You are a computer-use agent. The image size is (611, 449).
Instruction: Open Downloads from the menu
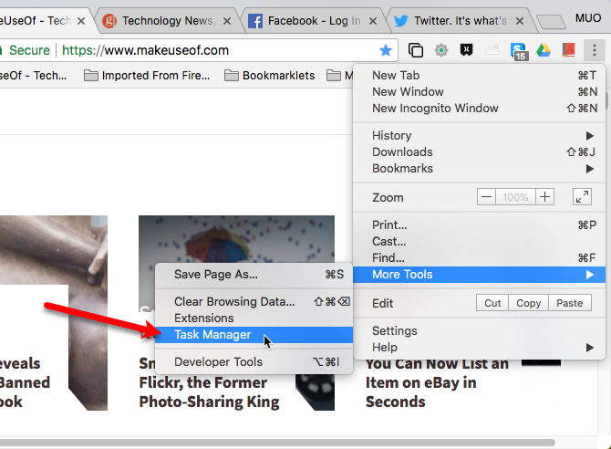pos(480,151)
